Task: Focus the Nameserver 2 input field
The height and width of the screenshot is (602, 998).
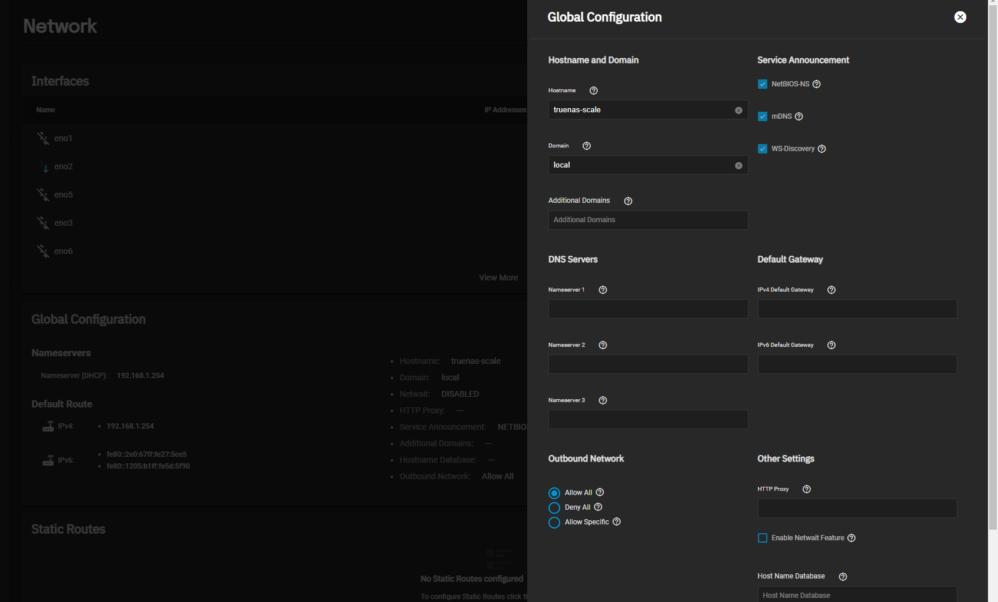Action: (648, 364)
